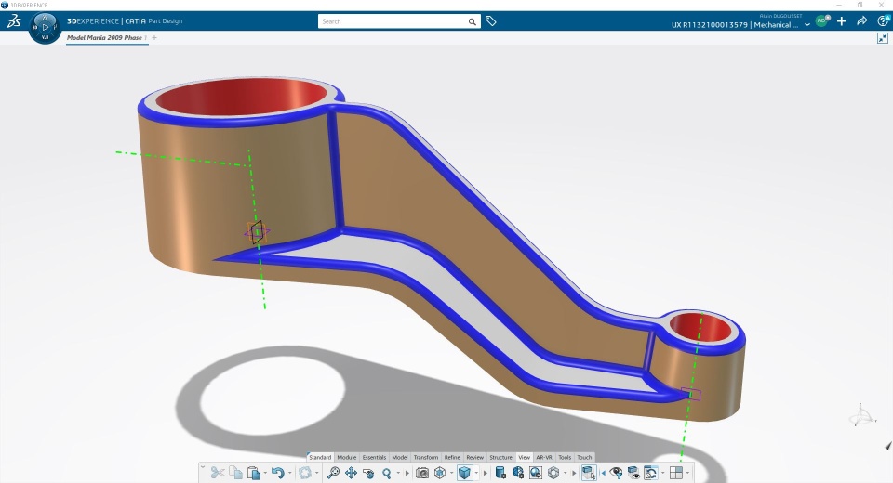Open the Help question mark icon

884,21
